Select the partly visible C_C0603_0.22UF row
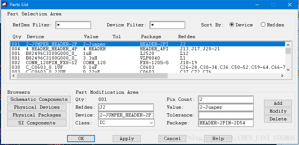 click(x=148, y=71)
